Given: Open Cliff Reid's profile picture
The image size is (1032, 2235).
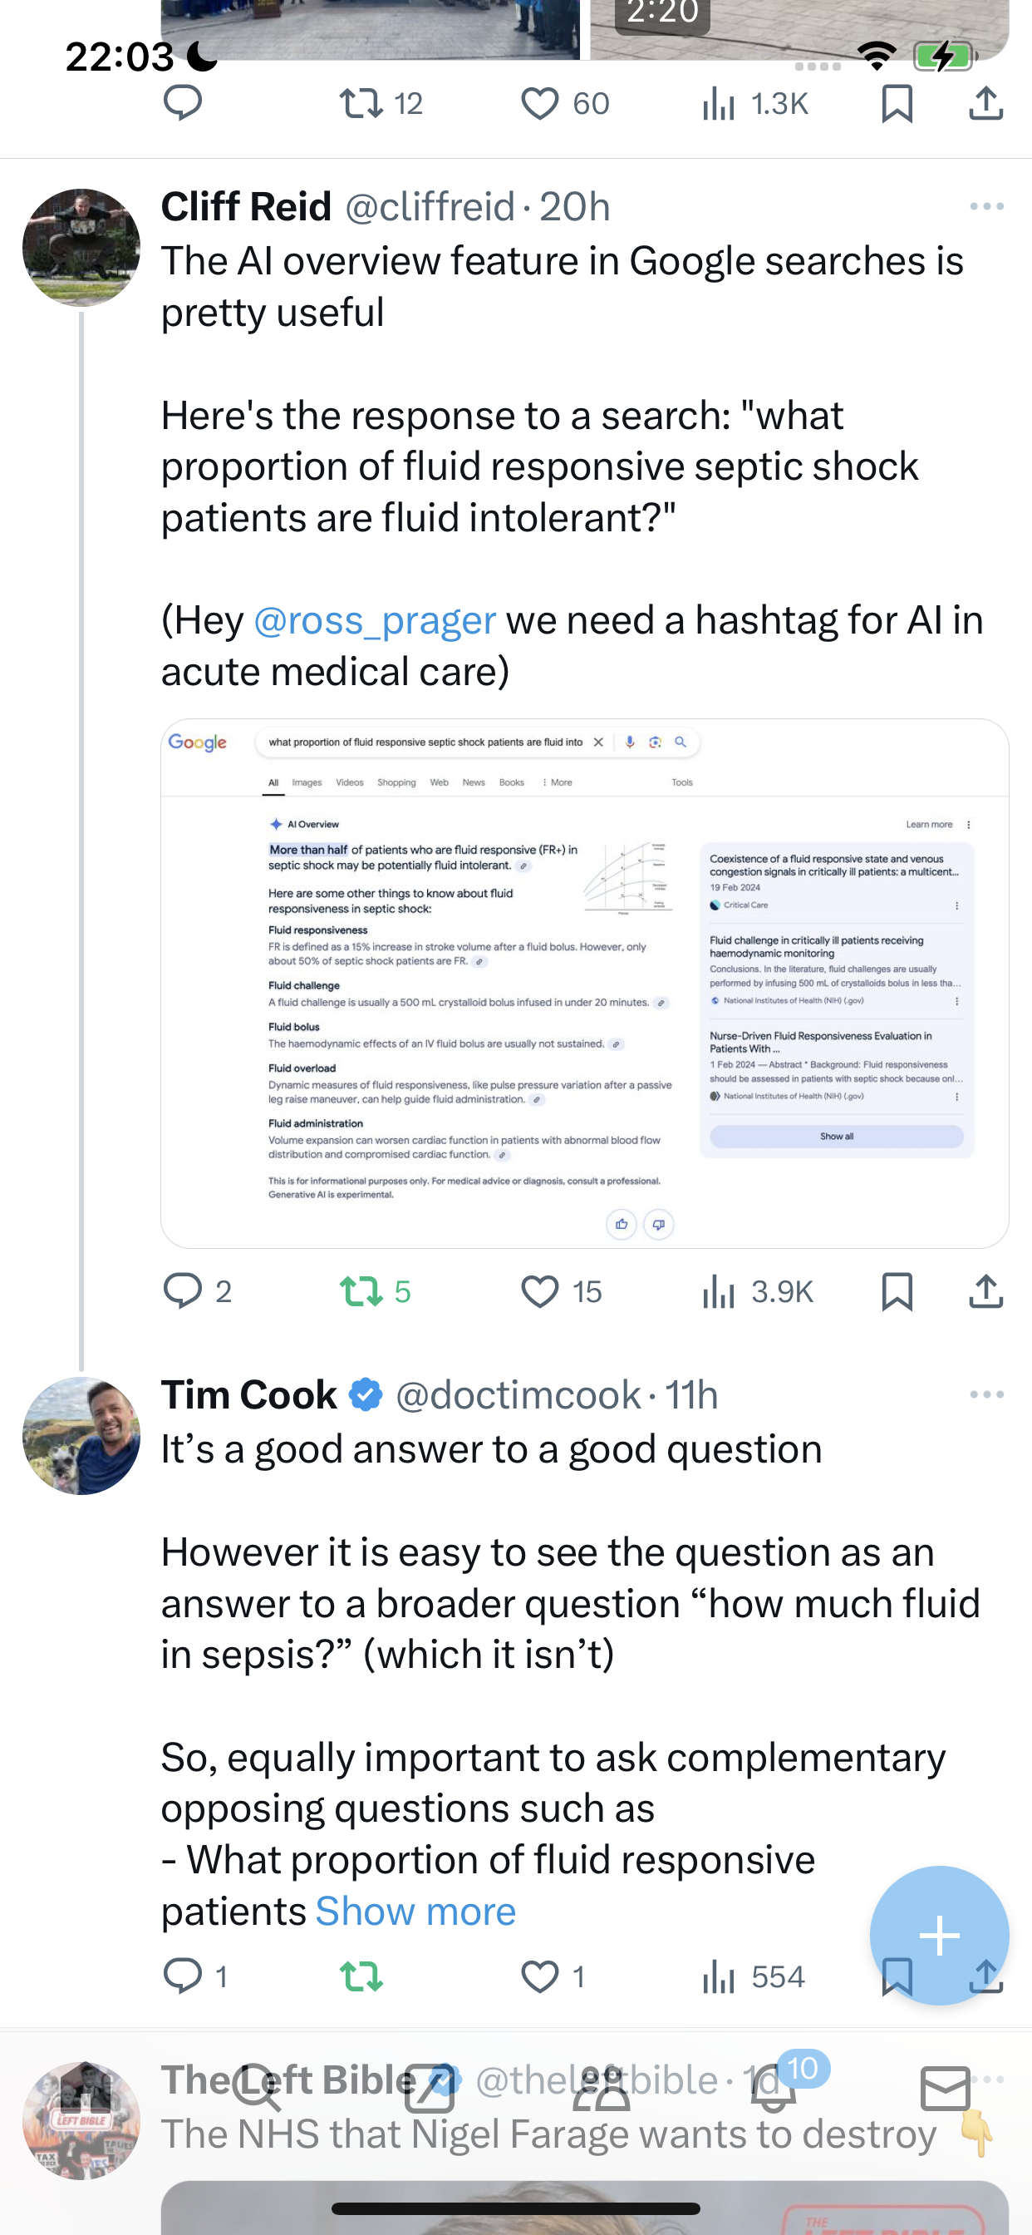Looking at the screenshot, I should 81,247.
